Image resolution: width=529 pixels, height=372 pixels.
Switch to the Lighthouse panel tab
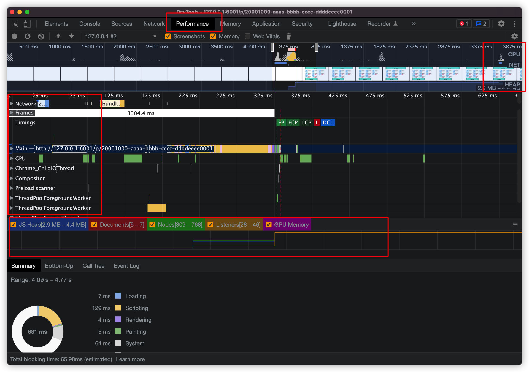pyautogui.click(x=342, y=24)
